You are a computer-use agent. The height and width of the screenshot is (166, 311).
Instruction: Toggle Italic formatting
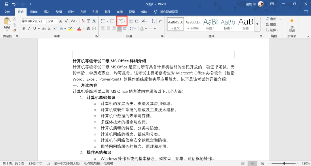click(x=29, y=29)
